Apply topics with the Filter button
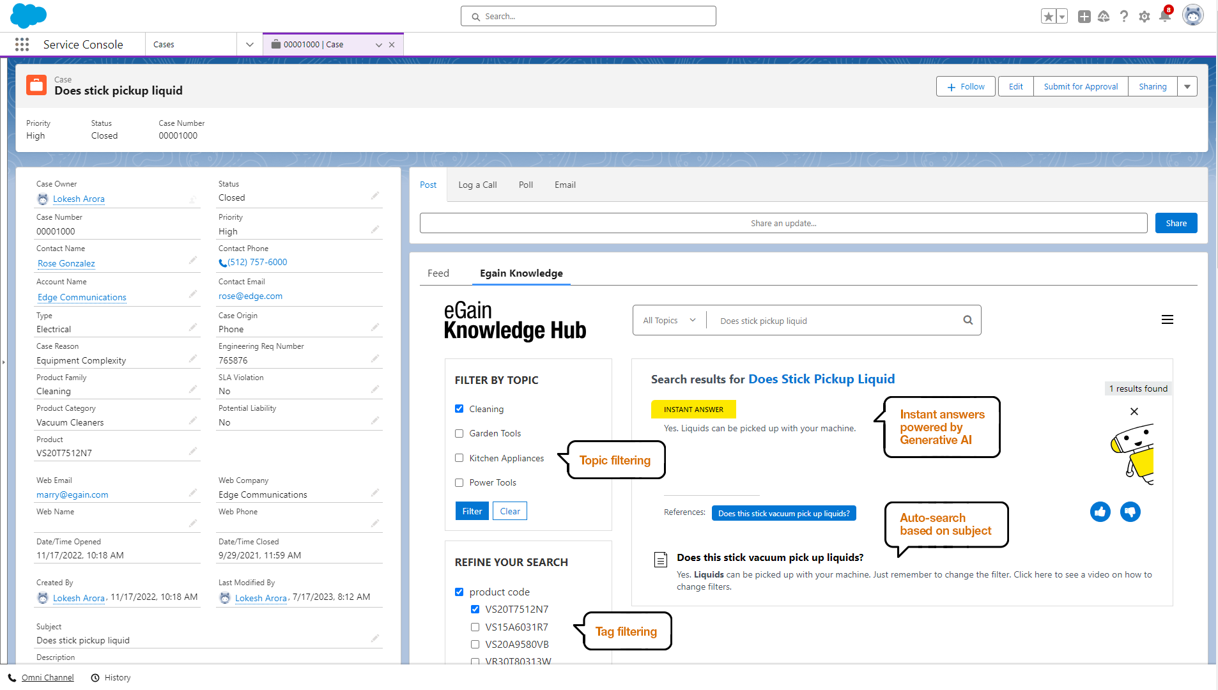The image size is (1218, 690). pos(472,511)
